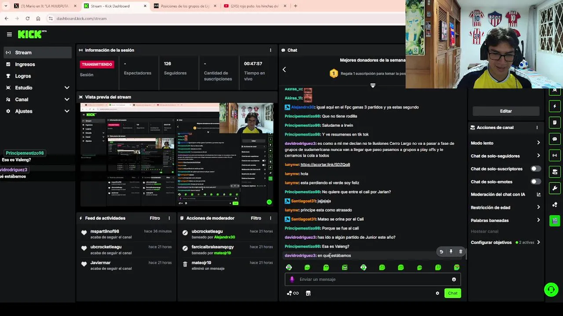Click the back arrow in top donors banner
The image size is (563, 316).
pos(284,69)
